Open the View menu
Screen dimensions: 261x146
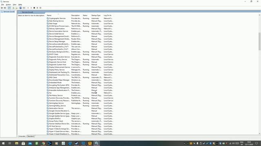15,4
